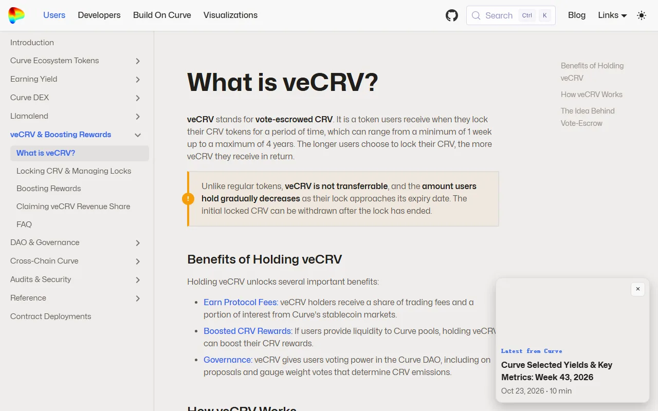The image size is (658, 411).
Task: Open the FAQ sidebar item
Action: point(24,225)
